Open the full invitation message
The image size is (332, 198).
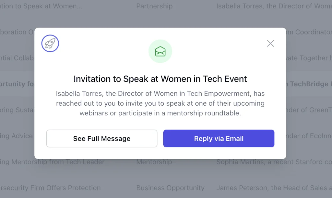click(x=101, y=138)
